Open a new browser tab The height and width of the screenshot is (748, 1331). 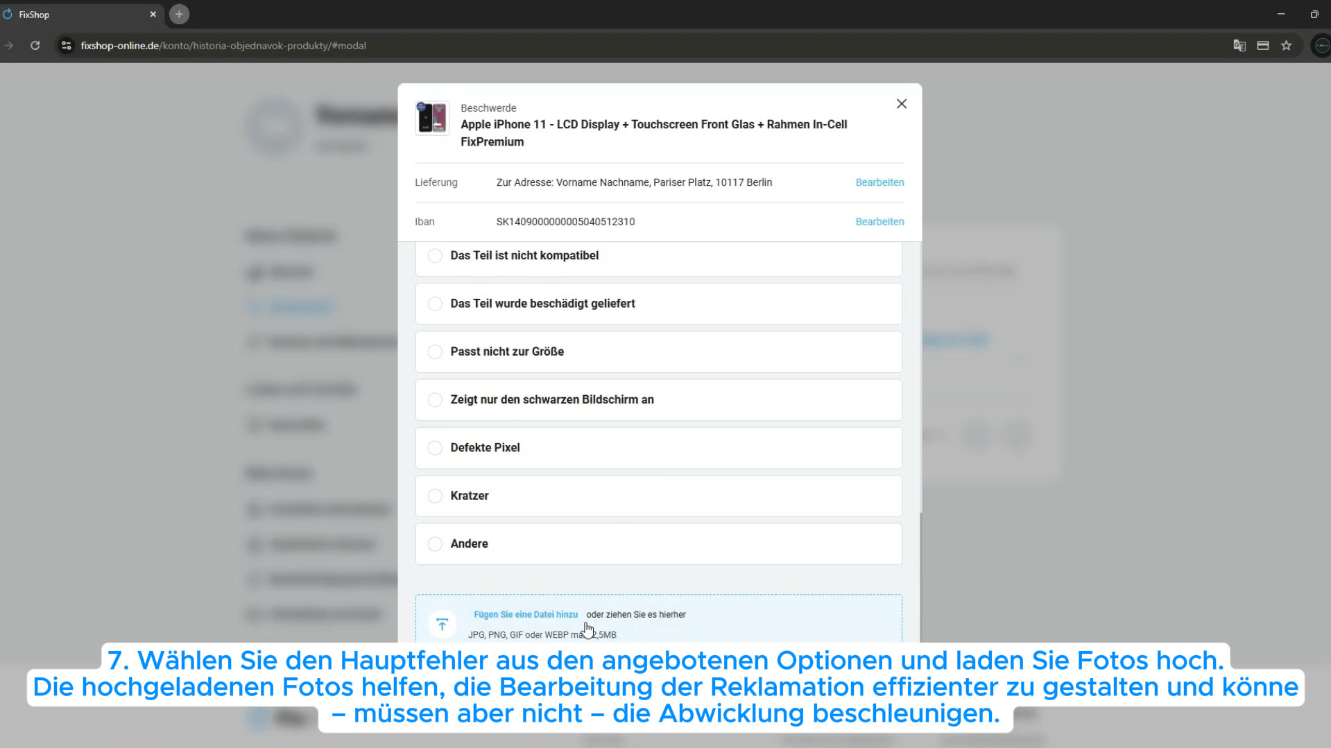point(179,15)
